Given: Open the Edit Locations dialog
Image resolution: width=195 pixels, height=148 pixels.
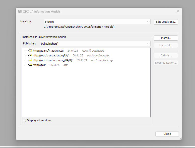Looking at the screenshot, I should pyautogui.click(x=166, y=22).
